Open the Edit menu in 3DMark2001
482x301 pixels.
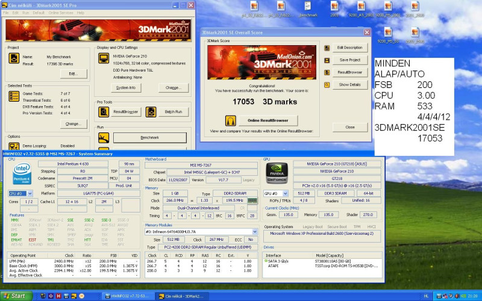(x=16, y=13)
